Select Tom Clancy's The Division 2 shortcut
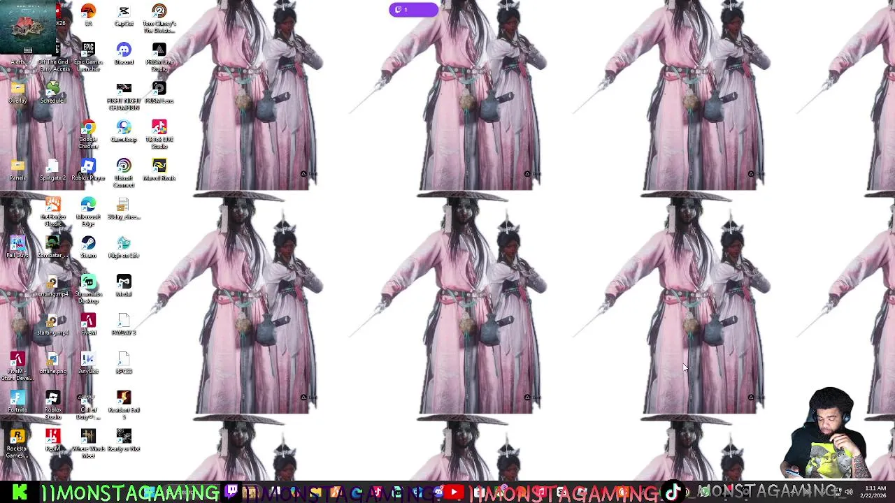 159,18
